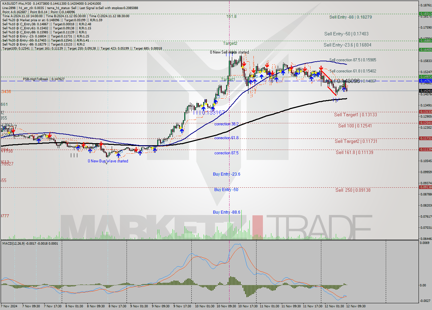The width and height of the screenshot is (432, 310).
Task: Click the '10 Nov 09:30' time axis label
Action: (x=227, y=306)
